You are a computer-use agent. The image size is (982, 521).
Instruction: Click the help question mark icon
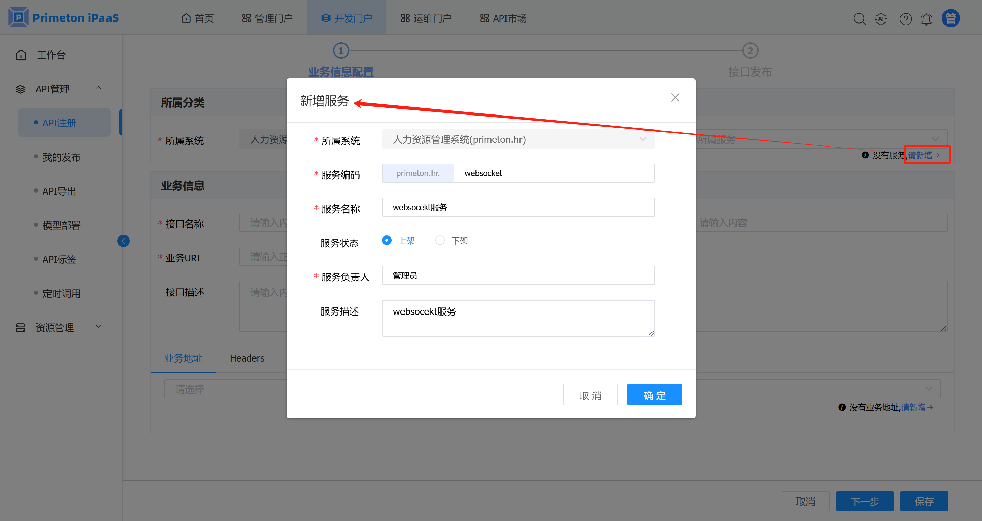(x=905, y=19)
